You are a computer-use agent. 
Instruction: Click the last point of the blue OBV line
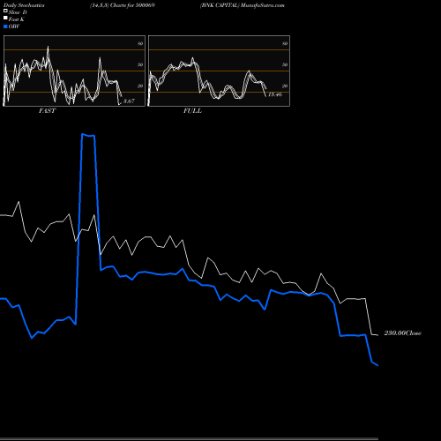coord(377,365)
